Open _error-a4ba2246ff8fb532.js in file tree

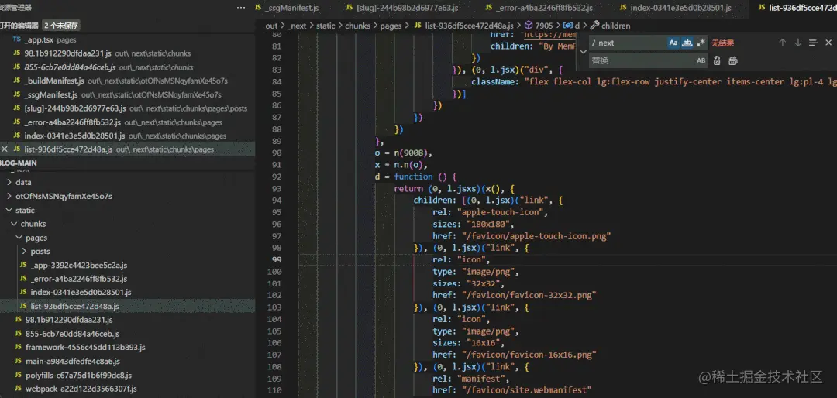click(78, 279)
